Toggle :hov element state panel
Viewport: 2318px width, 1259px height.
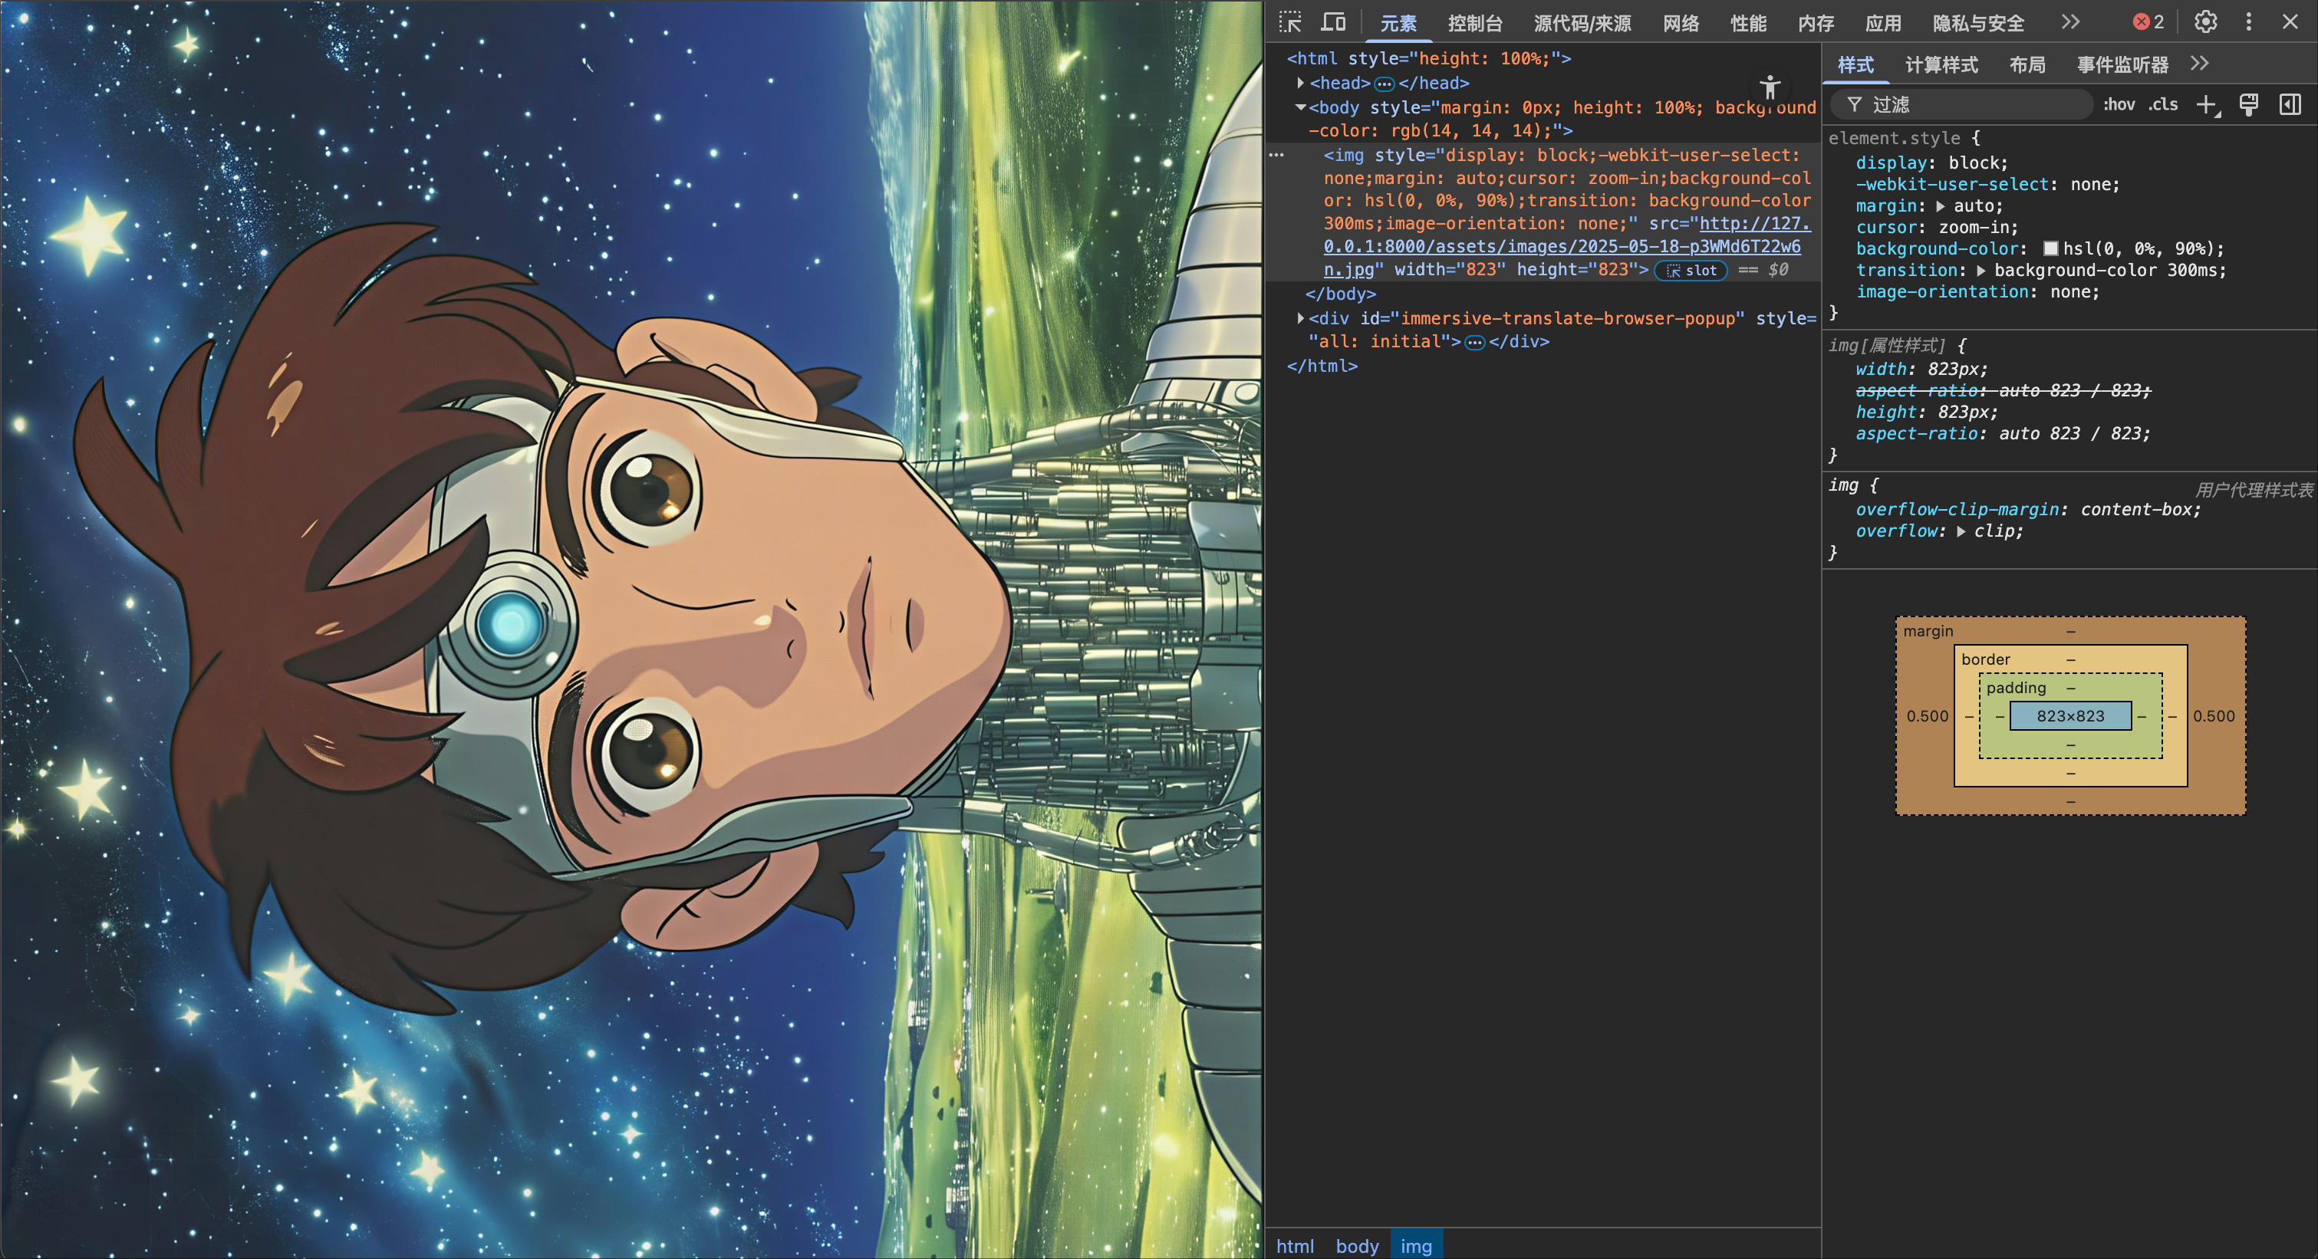click(x=2119, y=105)
